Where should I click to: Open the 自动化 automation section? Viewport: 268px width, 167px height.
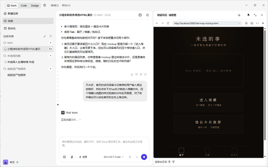coord(28,28)
